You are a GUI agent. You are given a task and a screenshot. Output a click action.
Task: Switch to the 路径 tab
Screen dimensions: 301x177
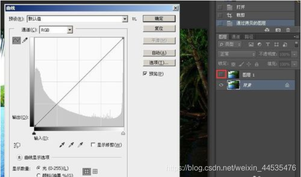pyautogui.click(x=249, y=36)
